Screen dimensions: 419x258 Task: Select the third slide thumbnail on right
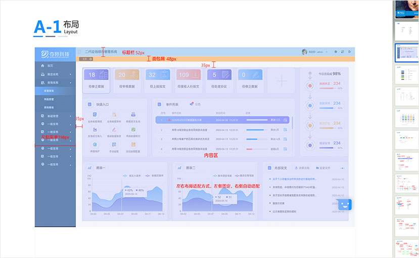tap(406, 53)
